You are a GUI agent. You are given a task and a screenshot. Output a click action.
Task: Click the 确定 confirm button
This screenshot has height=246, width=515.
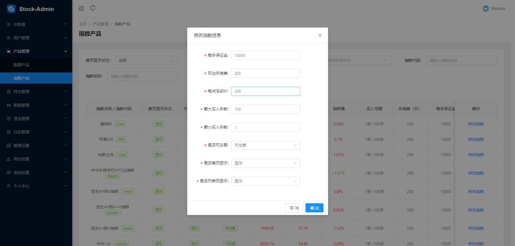point(314,208)
